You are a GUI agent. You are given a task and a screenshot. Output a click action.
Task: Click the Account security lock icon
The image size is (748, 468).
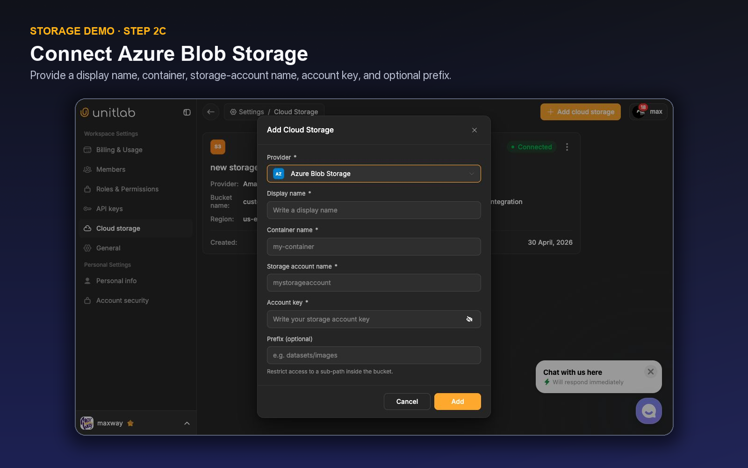(87, 300)
